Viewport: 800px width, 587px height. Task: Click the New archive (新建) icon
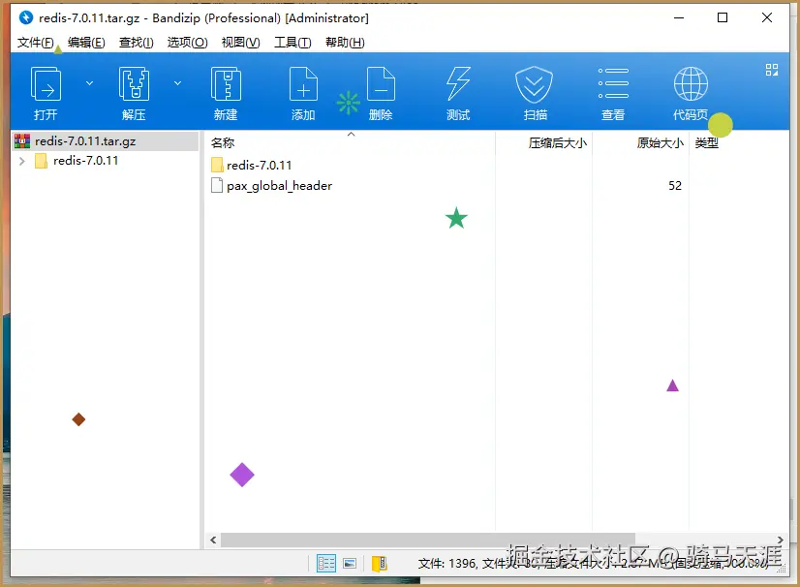tap(226, 84)
